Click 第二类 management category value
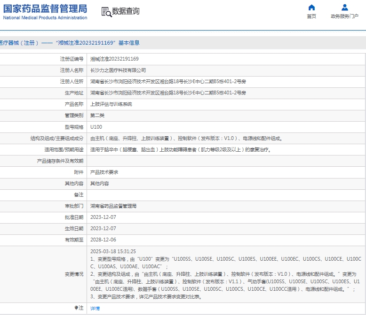 point(97,116)
